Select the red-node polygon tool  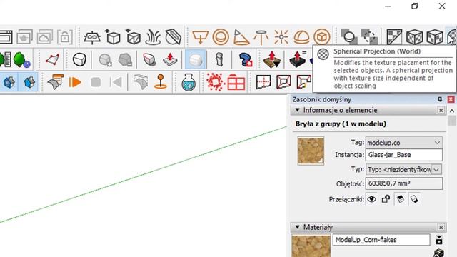click(x=52, y=60)
